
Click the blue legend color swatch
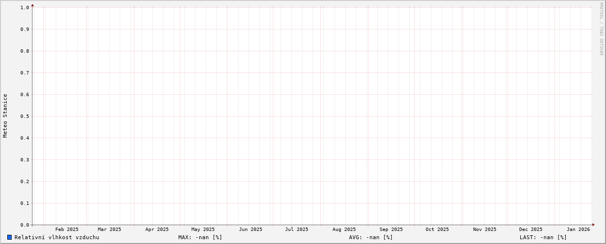9,237
